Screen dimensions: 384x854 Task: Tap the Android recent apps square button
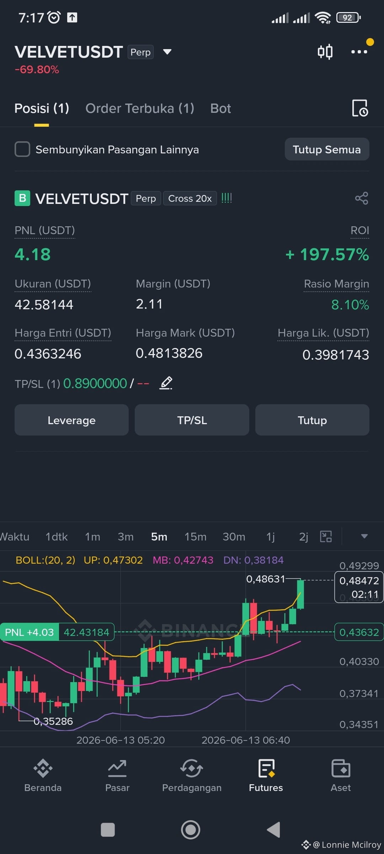108,830
